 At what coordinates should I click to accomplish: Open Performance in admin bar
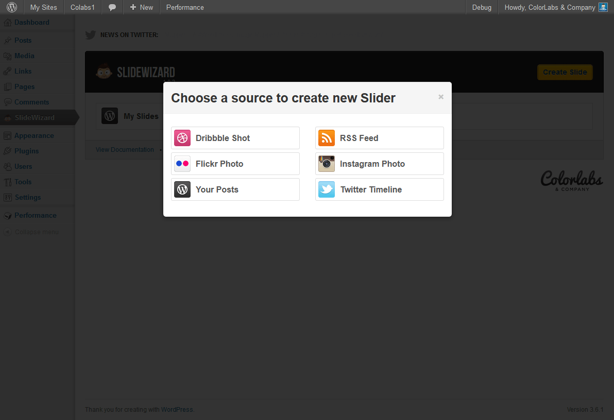[x=185, y=7]
